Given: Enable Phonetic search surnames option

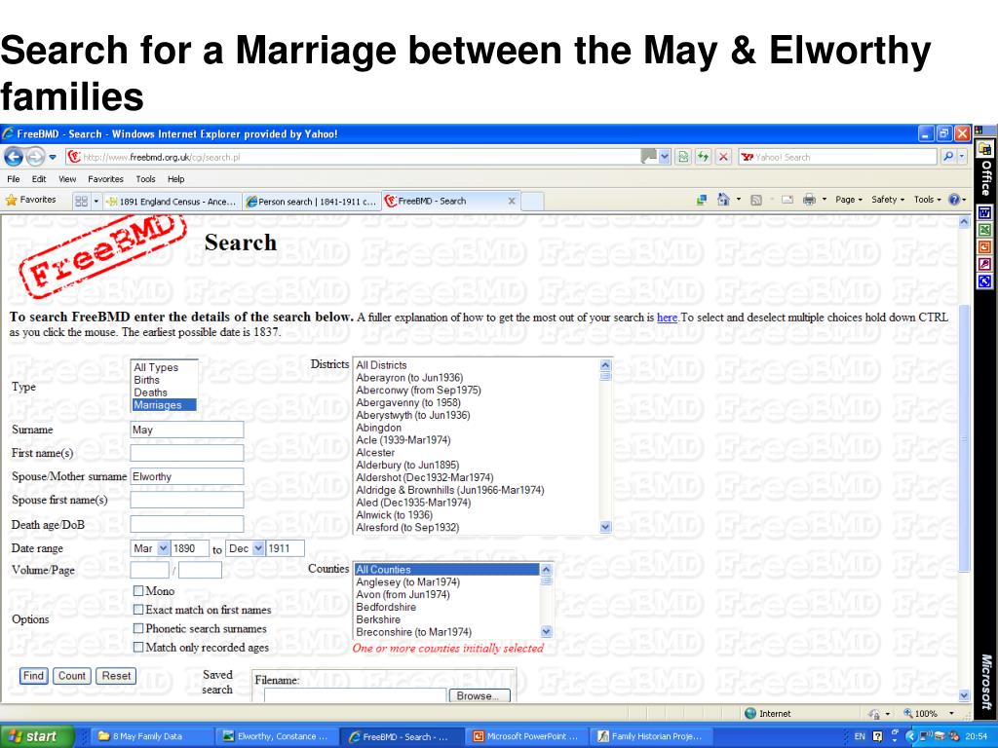Looking at the screenshot, I should [138, 628].
